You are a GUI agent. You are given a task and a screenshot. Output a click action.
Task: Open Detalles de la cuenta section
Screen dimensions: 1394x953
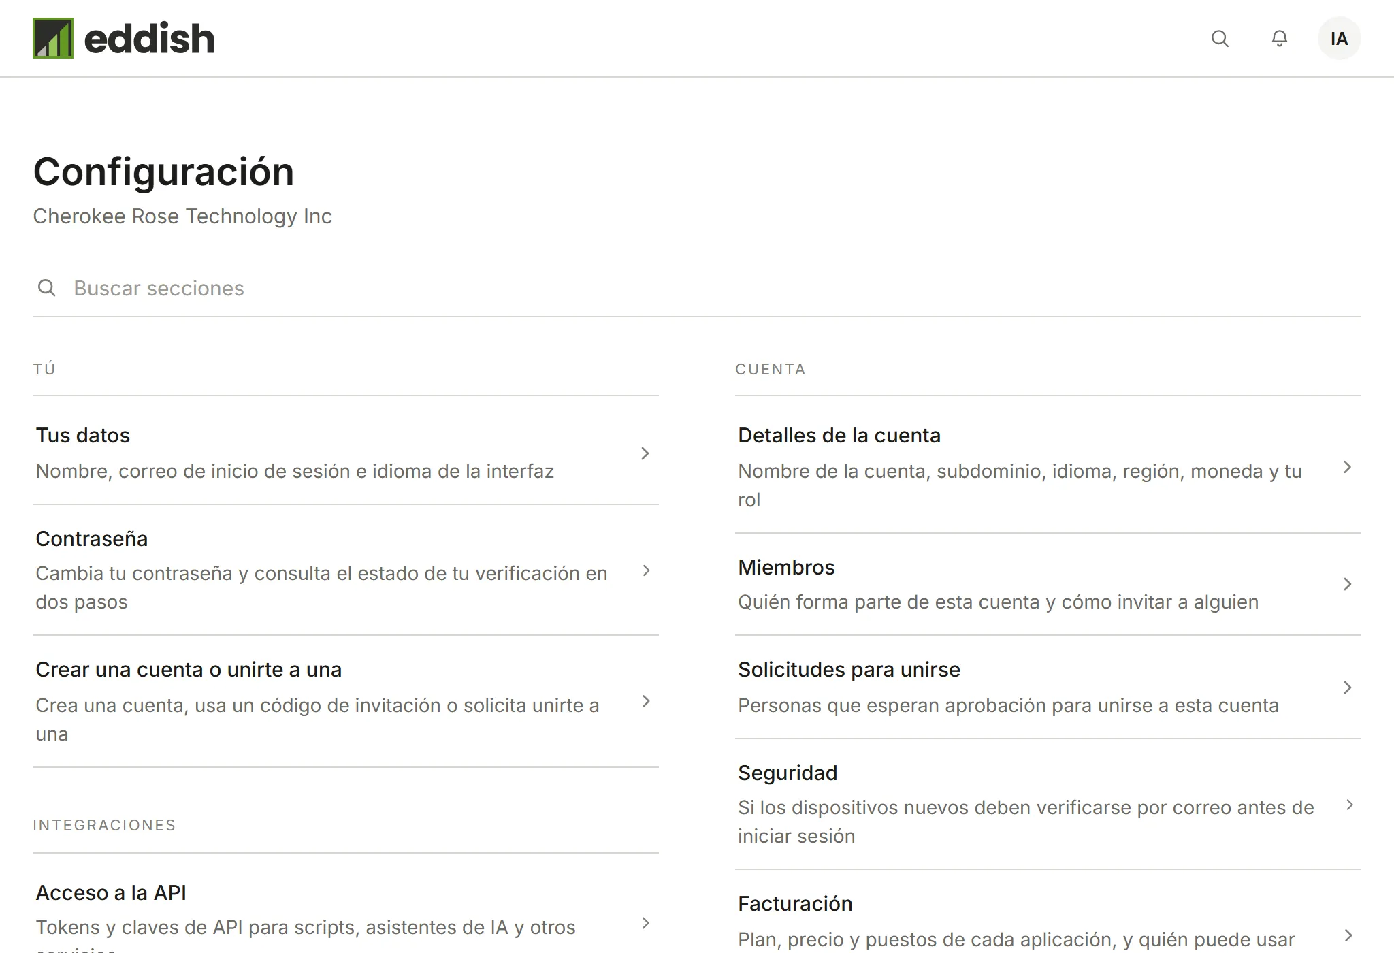[1048, 465]
